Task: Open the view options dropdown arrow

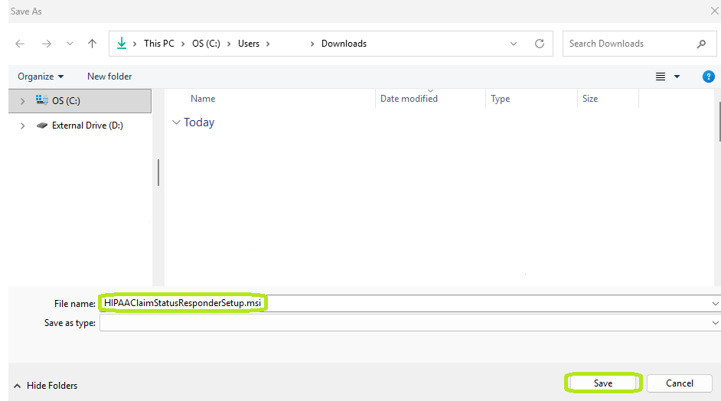Action: point(677,77)
